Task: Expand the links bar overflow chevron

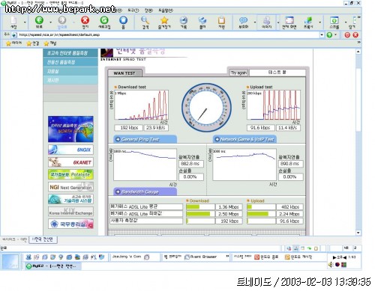Action: pyautogui.click(x=359, y=43)
